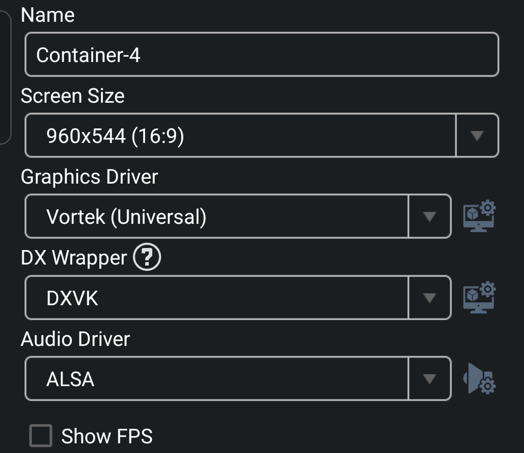Click DX Wrapper help question mark
524x453 pixels.
pos(147,258)
